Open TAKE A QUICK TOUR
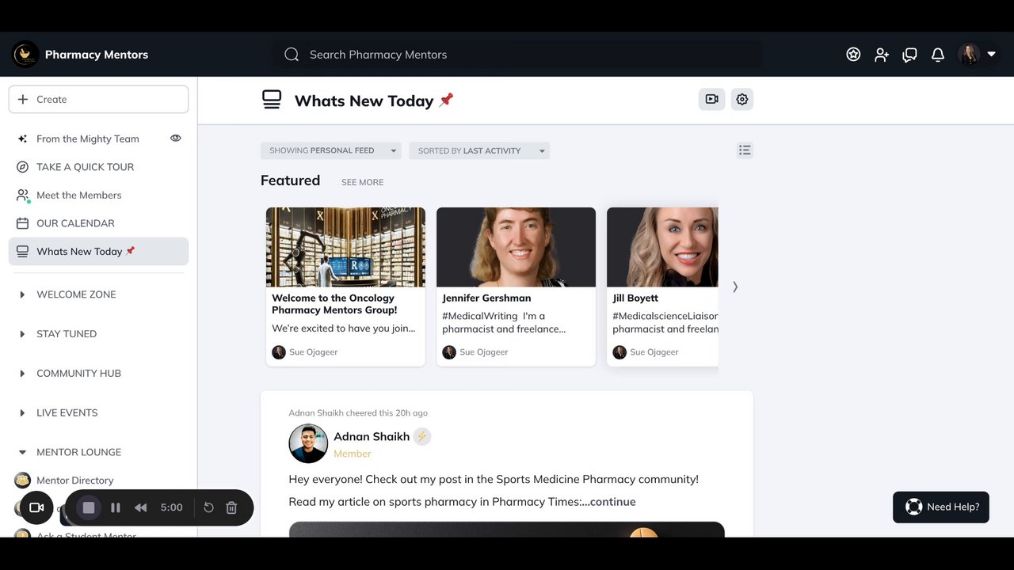This screenshot has width=1014, height=570. pyautogui.click(x=85, y=167)
